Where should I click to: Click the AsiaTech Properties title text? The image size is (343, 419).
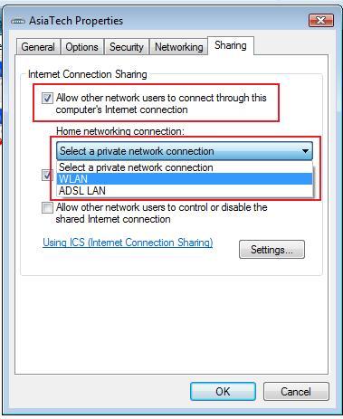(x=76, y=21)
